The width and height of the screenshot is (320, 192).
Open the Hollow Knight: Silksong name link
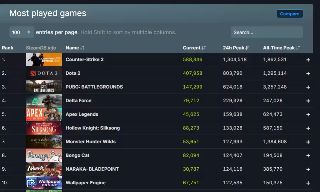click(93, 128)
